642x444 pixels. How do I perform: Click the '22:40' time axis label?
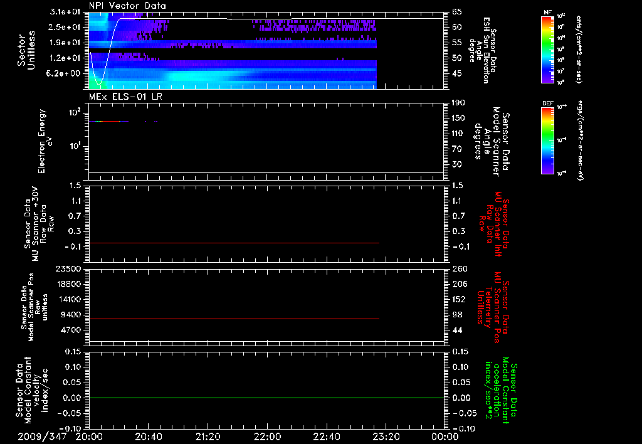[326, 436]
